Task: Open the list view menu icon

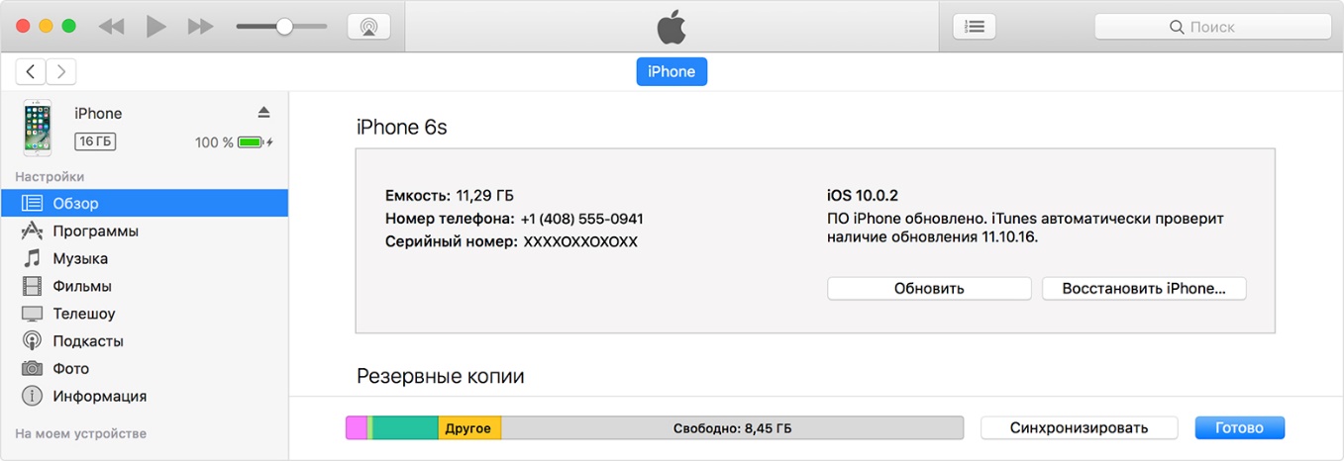Action: click(x=974, y=27)
